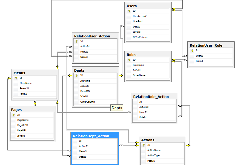Click the primary key icon of Users ID

pos(129,11)
